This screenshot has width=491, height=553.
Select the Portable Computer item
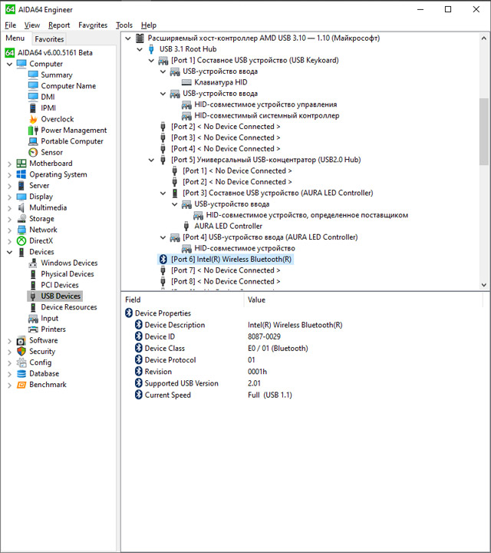(72, 141)
